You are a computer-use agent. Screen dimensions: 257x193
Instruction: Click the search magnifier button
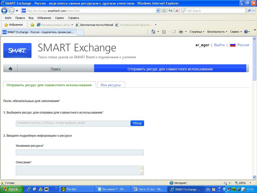click(249, 11)
